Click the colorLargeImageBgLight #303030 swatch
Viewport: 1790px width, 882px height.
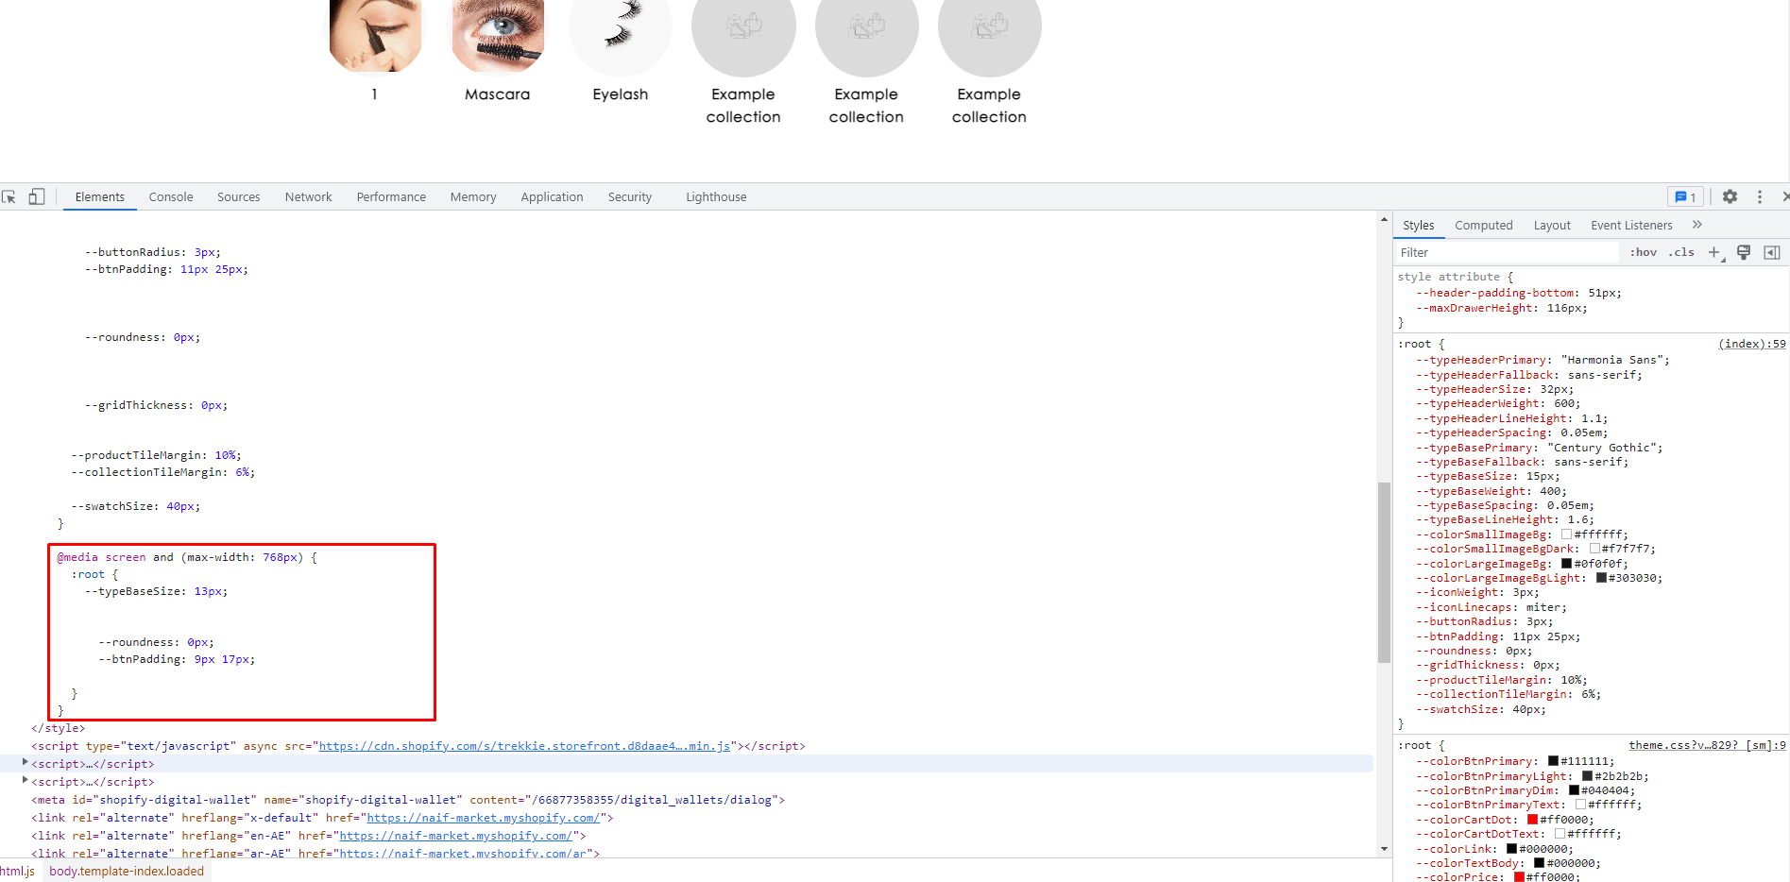click(1601, 578)
